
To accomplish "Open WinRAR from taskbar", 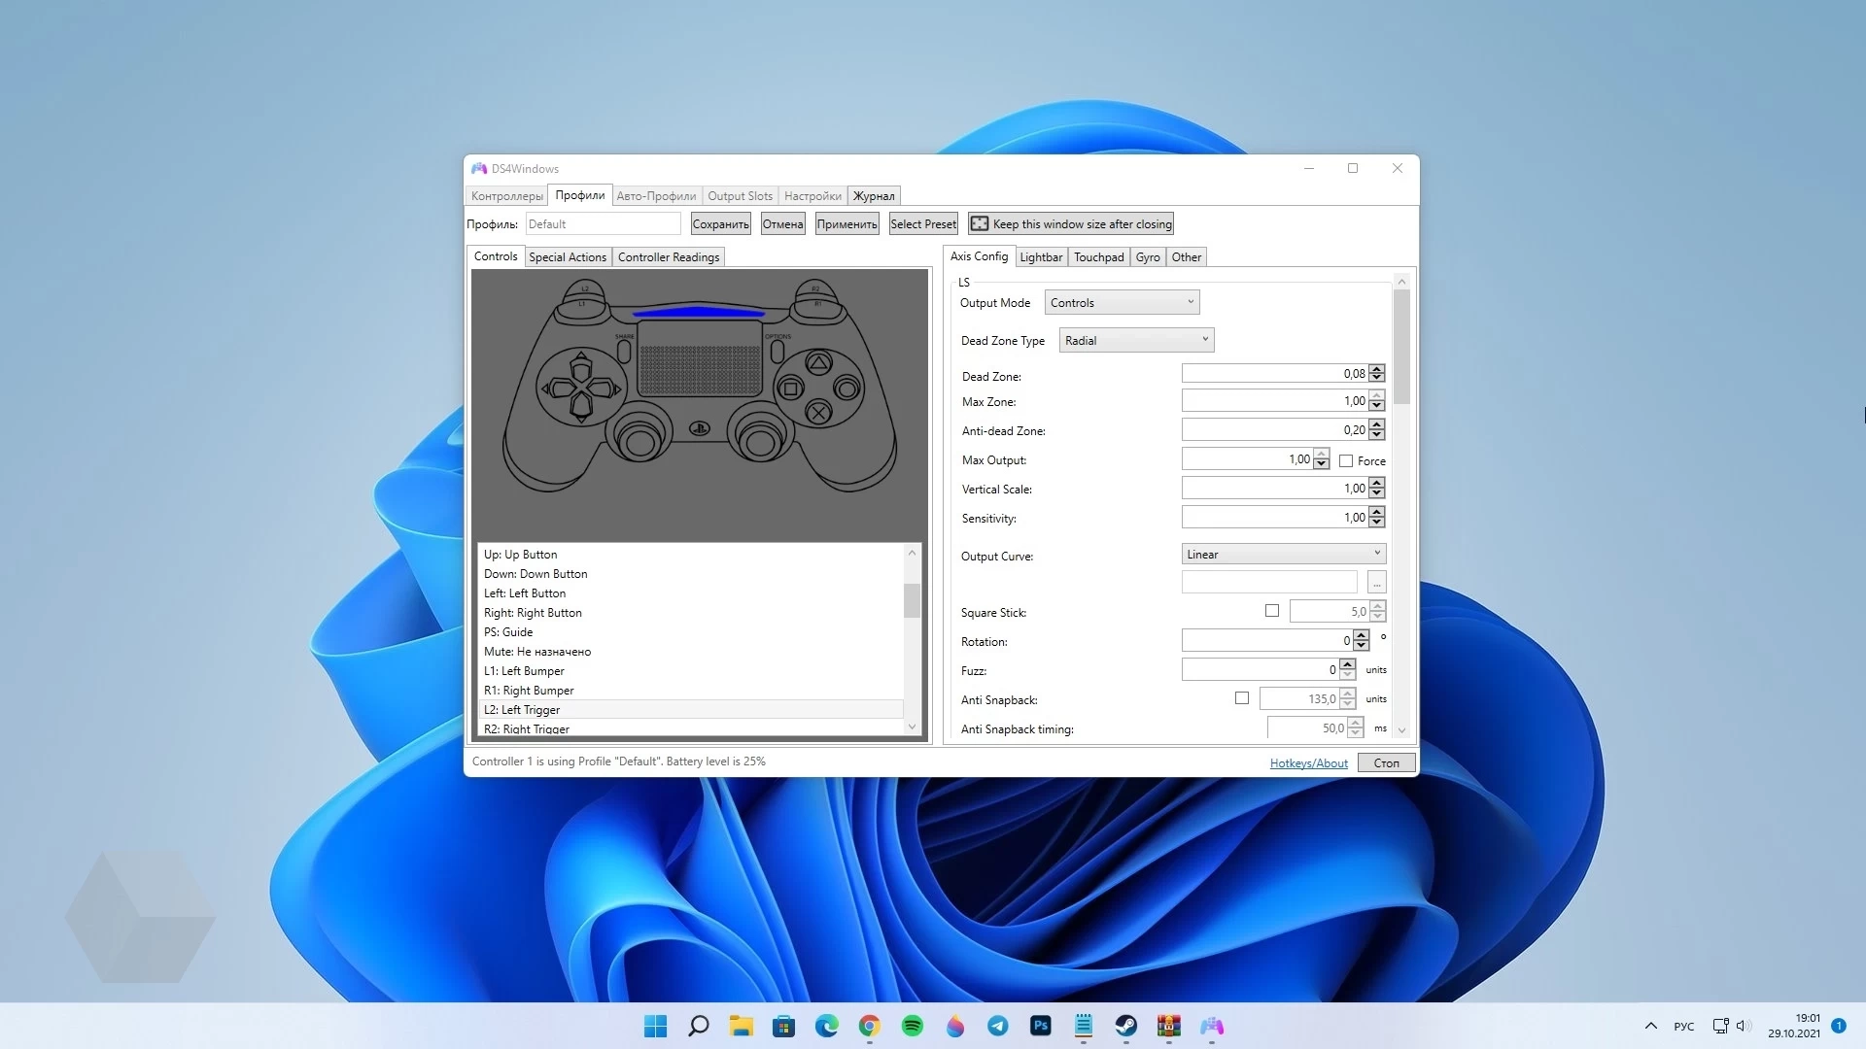I will coord(1169,1026).
